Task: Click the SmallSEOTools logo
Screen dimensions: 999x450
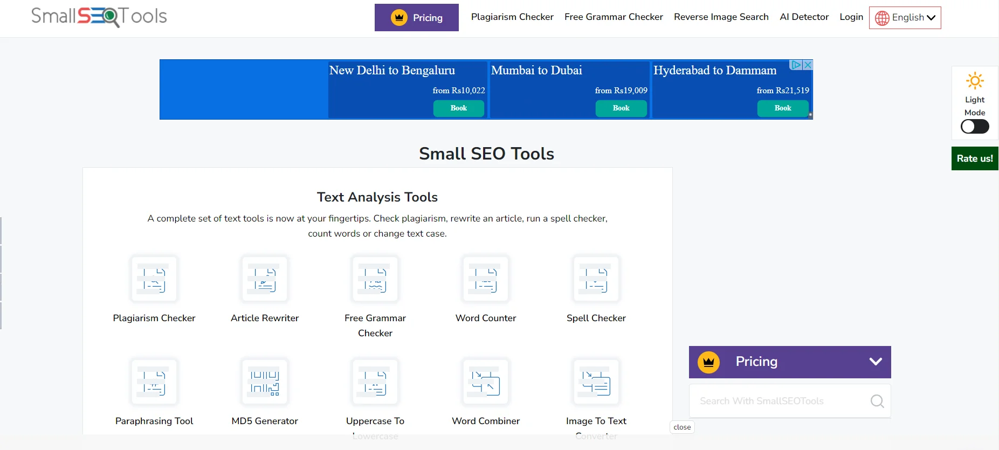Action: pyautogui.click(x=99, y=17)
